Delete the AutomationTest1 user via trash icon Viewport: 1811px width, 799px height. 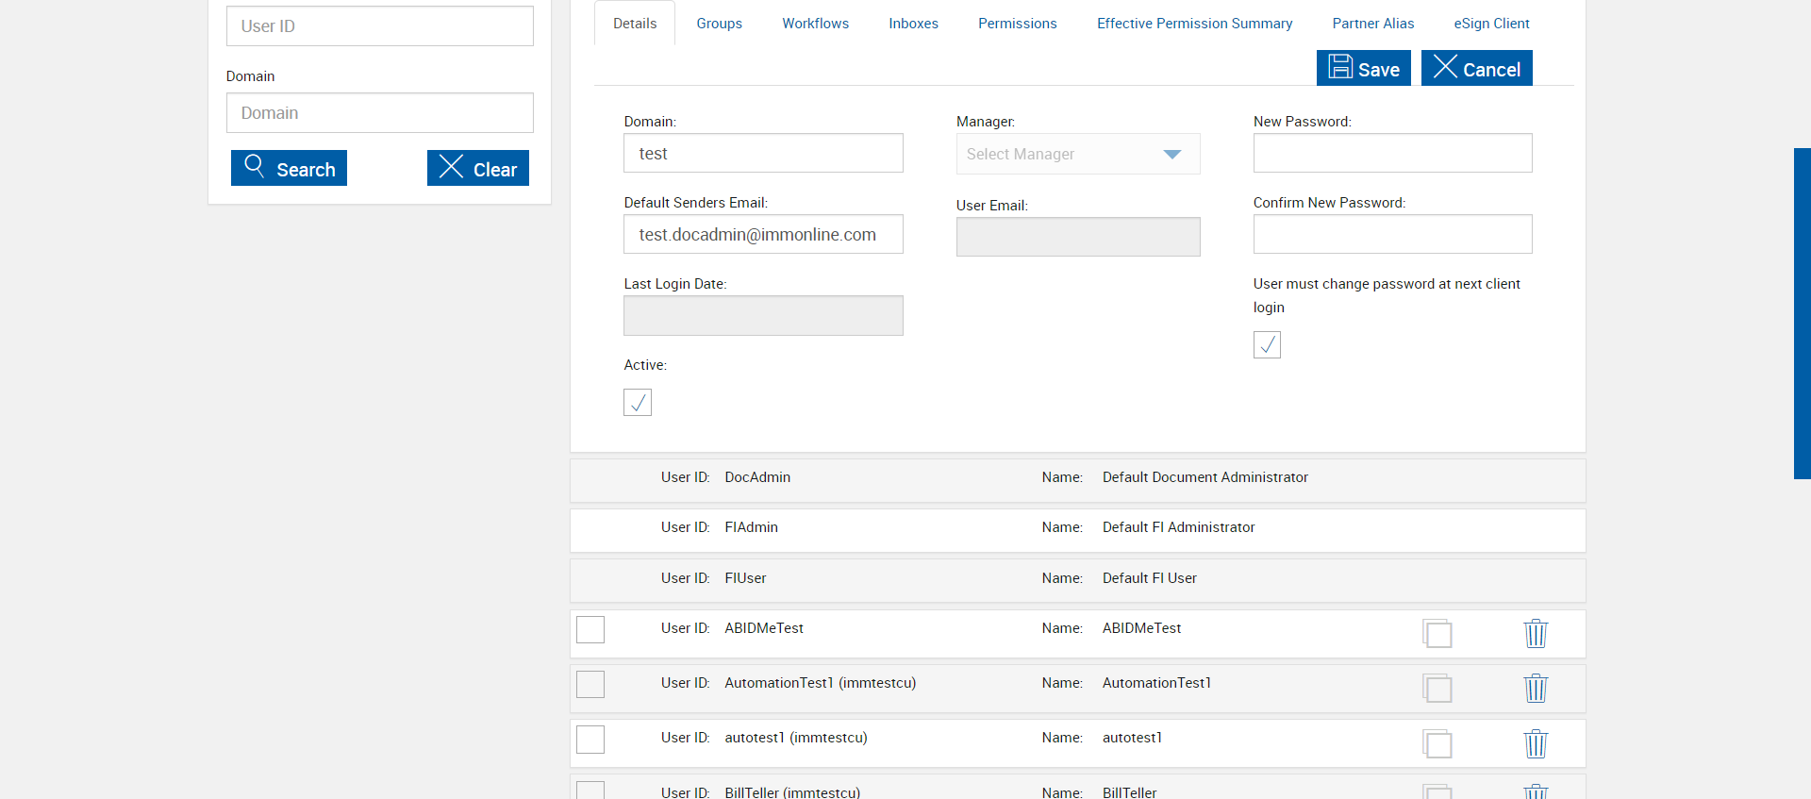click(x=1536, y=688)
